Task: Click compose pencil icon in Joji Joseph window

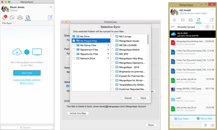Action: tap(212, 20)
